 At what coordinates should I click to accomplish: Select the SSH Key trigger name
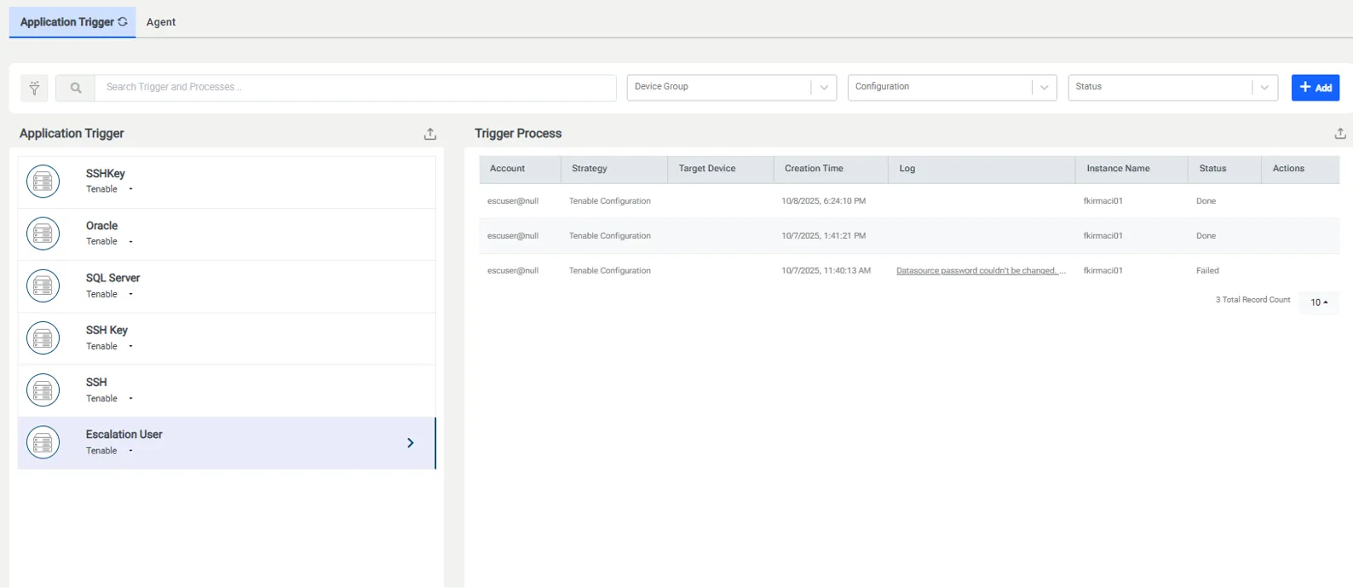click(107, 331)
